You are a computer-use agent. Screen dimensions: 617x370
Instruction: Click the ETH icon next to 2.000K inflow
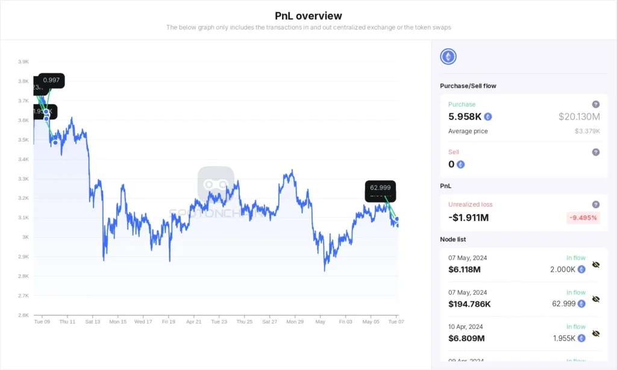[x=580, y=269]
